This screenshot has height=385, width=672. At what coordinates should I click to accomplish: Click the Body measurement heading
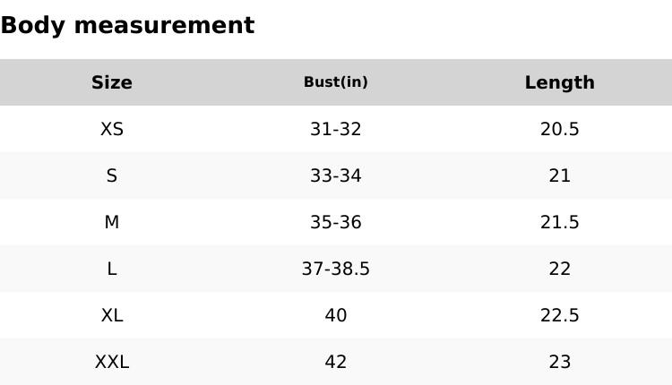127,25
